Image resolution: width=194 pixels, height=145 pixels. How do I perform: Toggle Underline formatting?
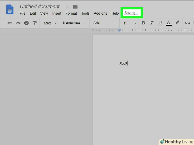(x=160, y=23)
